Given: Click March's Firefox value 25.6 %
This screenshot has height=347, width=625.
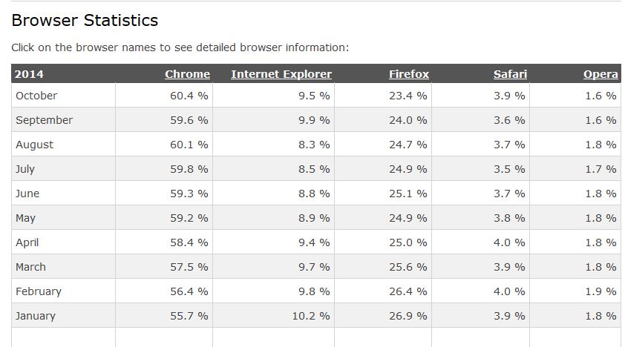Looking at the screenshot, I should click(408, 267).
